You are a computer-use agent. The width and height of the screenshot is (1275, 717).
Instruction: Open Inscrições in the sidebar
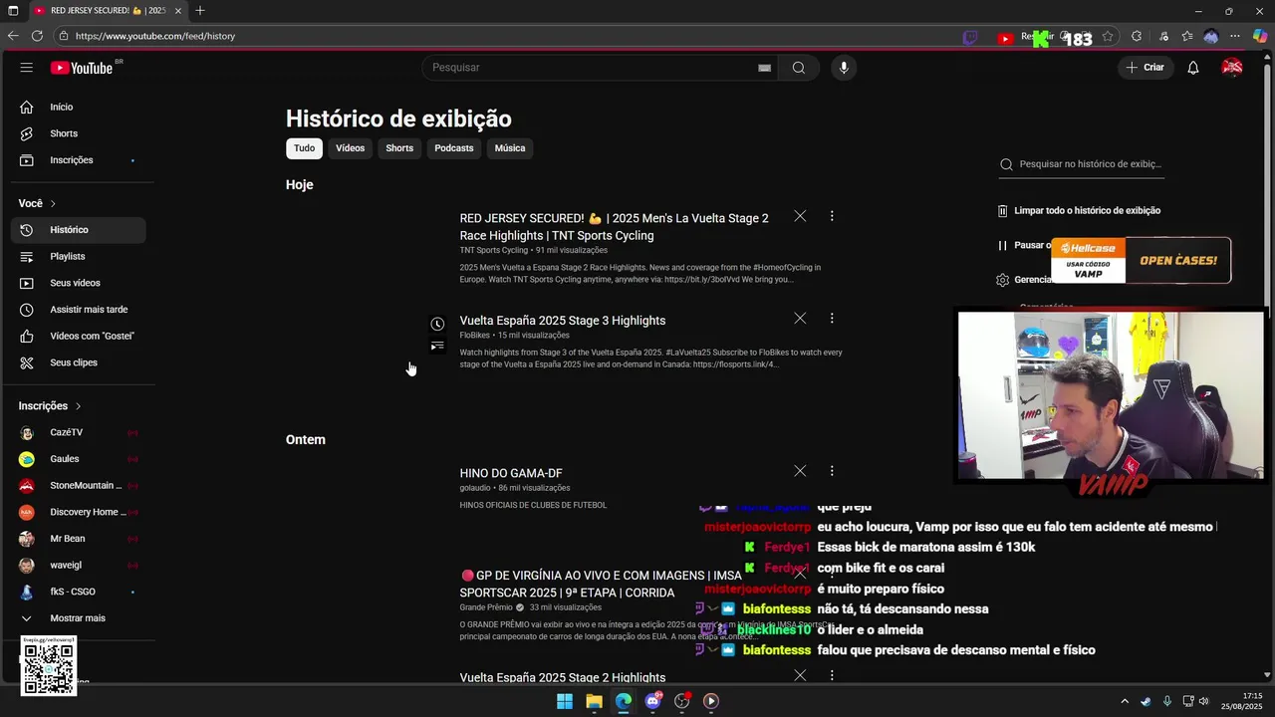(79, 160)
